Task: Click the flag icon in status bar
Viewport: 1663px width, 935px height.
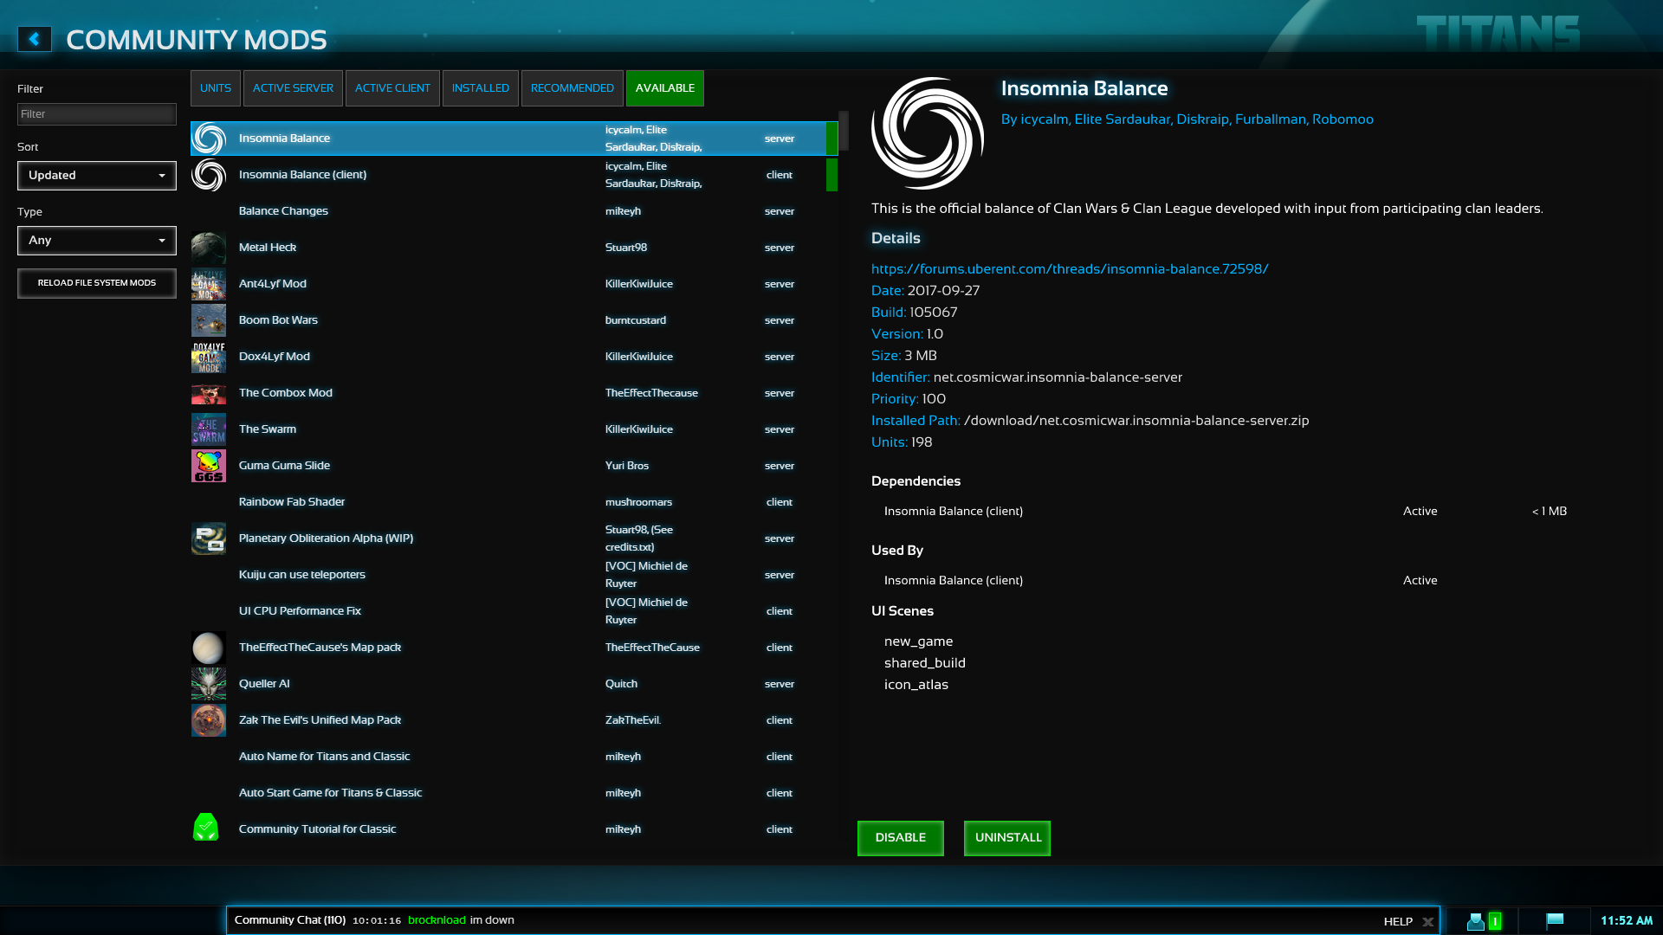Action: point(1555,920)
